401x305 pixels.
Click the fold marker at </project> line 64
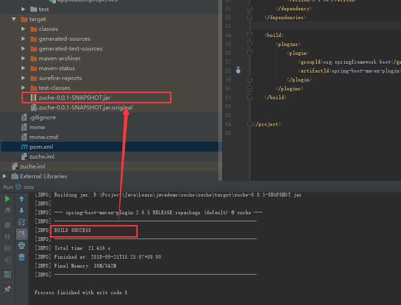point(250,124)
